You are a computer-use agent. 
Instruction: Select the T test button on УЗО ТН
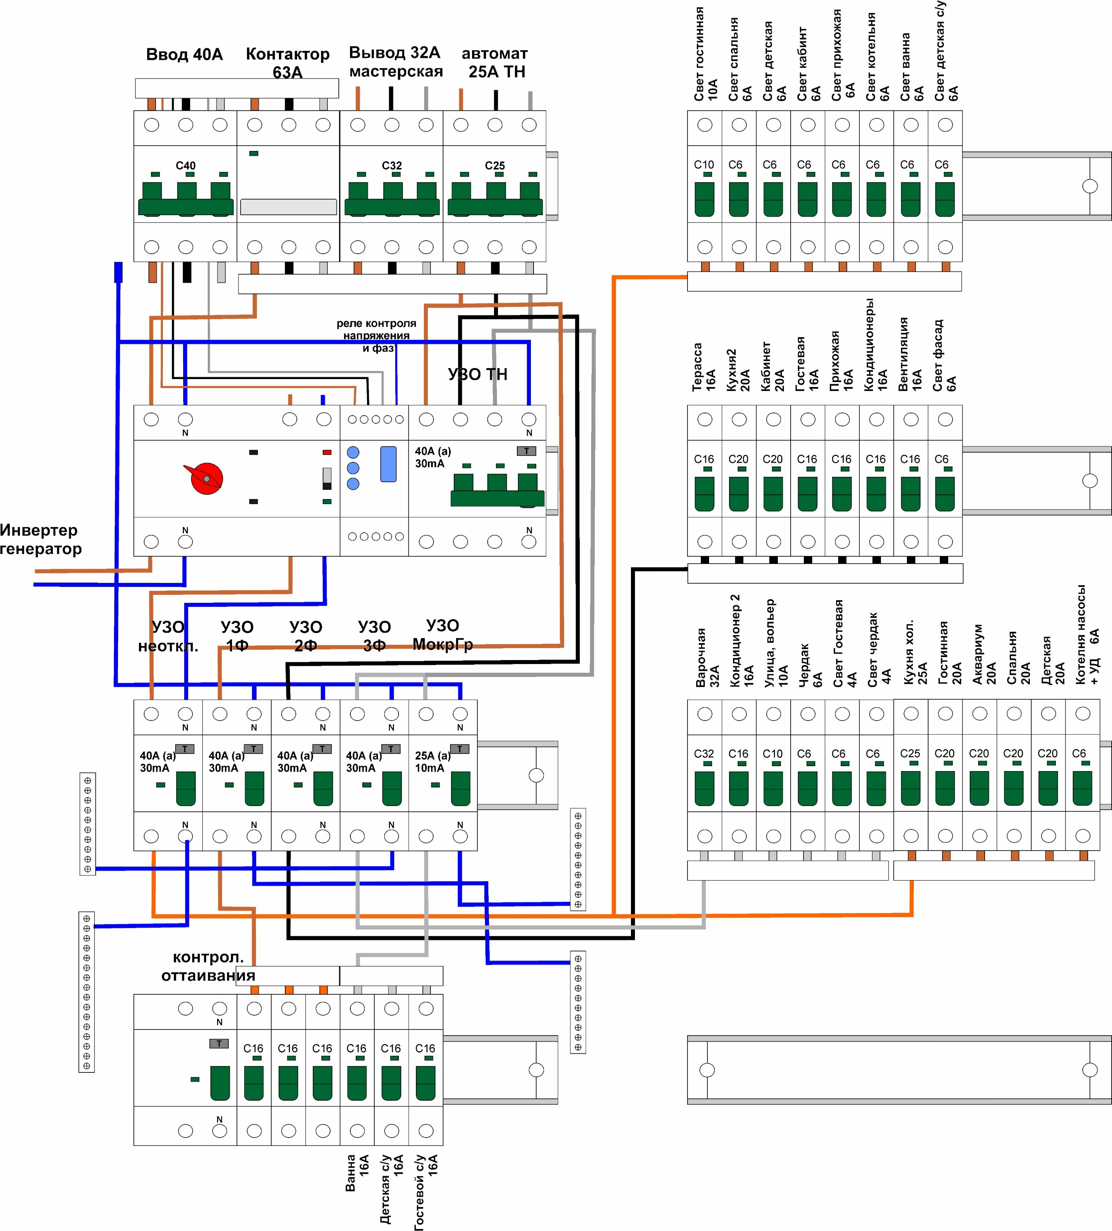[526, 451]
